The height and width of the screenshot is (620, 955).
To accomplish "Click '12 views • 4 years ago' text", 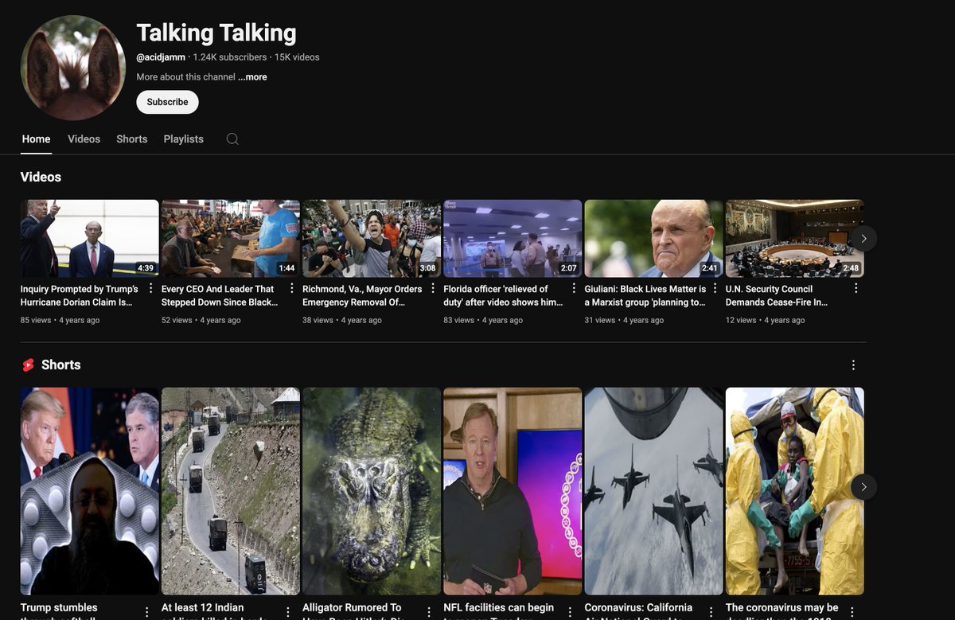I will point(766,320).
